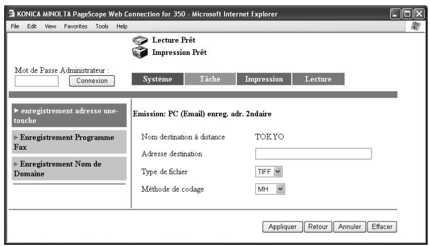Click the scanner icon beside Lecture Prêt
430x246 pixels.
[140, 40]
